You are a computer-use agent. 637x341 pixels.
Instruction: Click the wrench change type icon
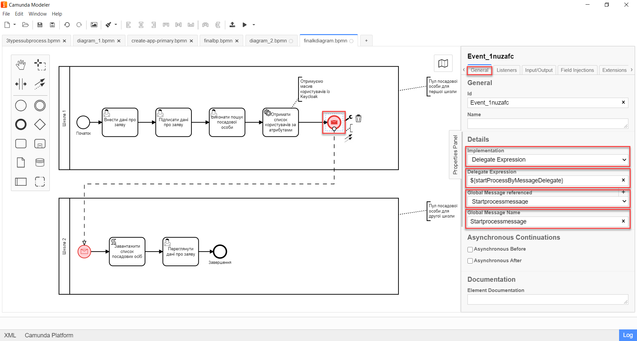click(349, 118)
